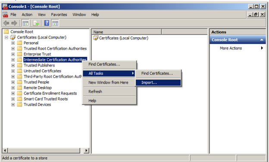Viewport: 269px width, 162px height.
Task: Click the MMC toolbox icon beside File menu
Action: click(5, 15)
